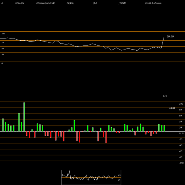Click the 79.59 RSI value label
185x185 pixels.
[x=170, y=37]
